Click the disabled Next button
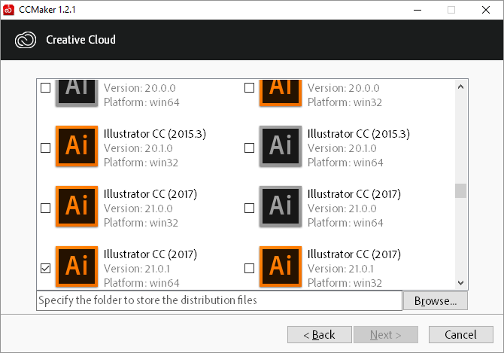Image resolution: width=504 pixels, height=353 pixels. point(386,335)
